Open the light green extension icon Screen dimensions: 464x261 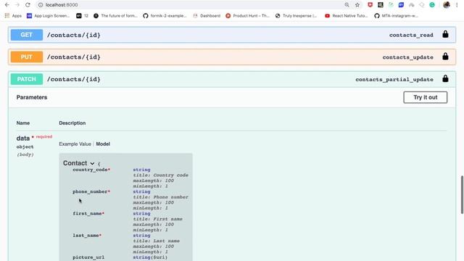click(x=391, y=5)
